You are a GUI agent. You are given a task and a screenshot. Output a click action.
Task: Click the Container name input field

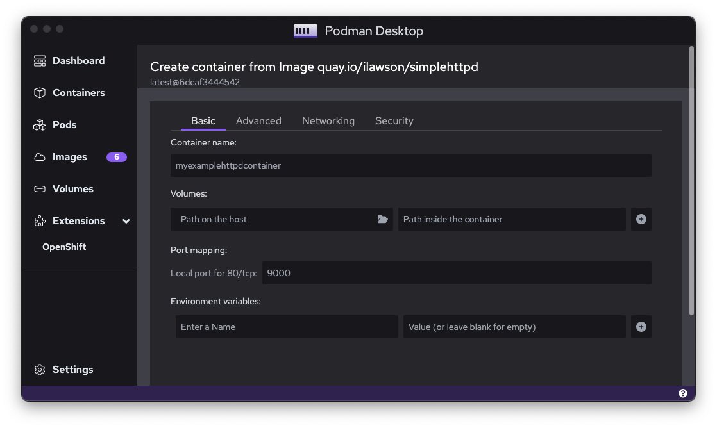click(410, 165)
